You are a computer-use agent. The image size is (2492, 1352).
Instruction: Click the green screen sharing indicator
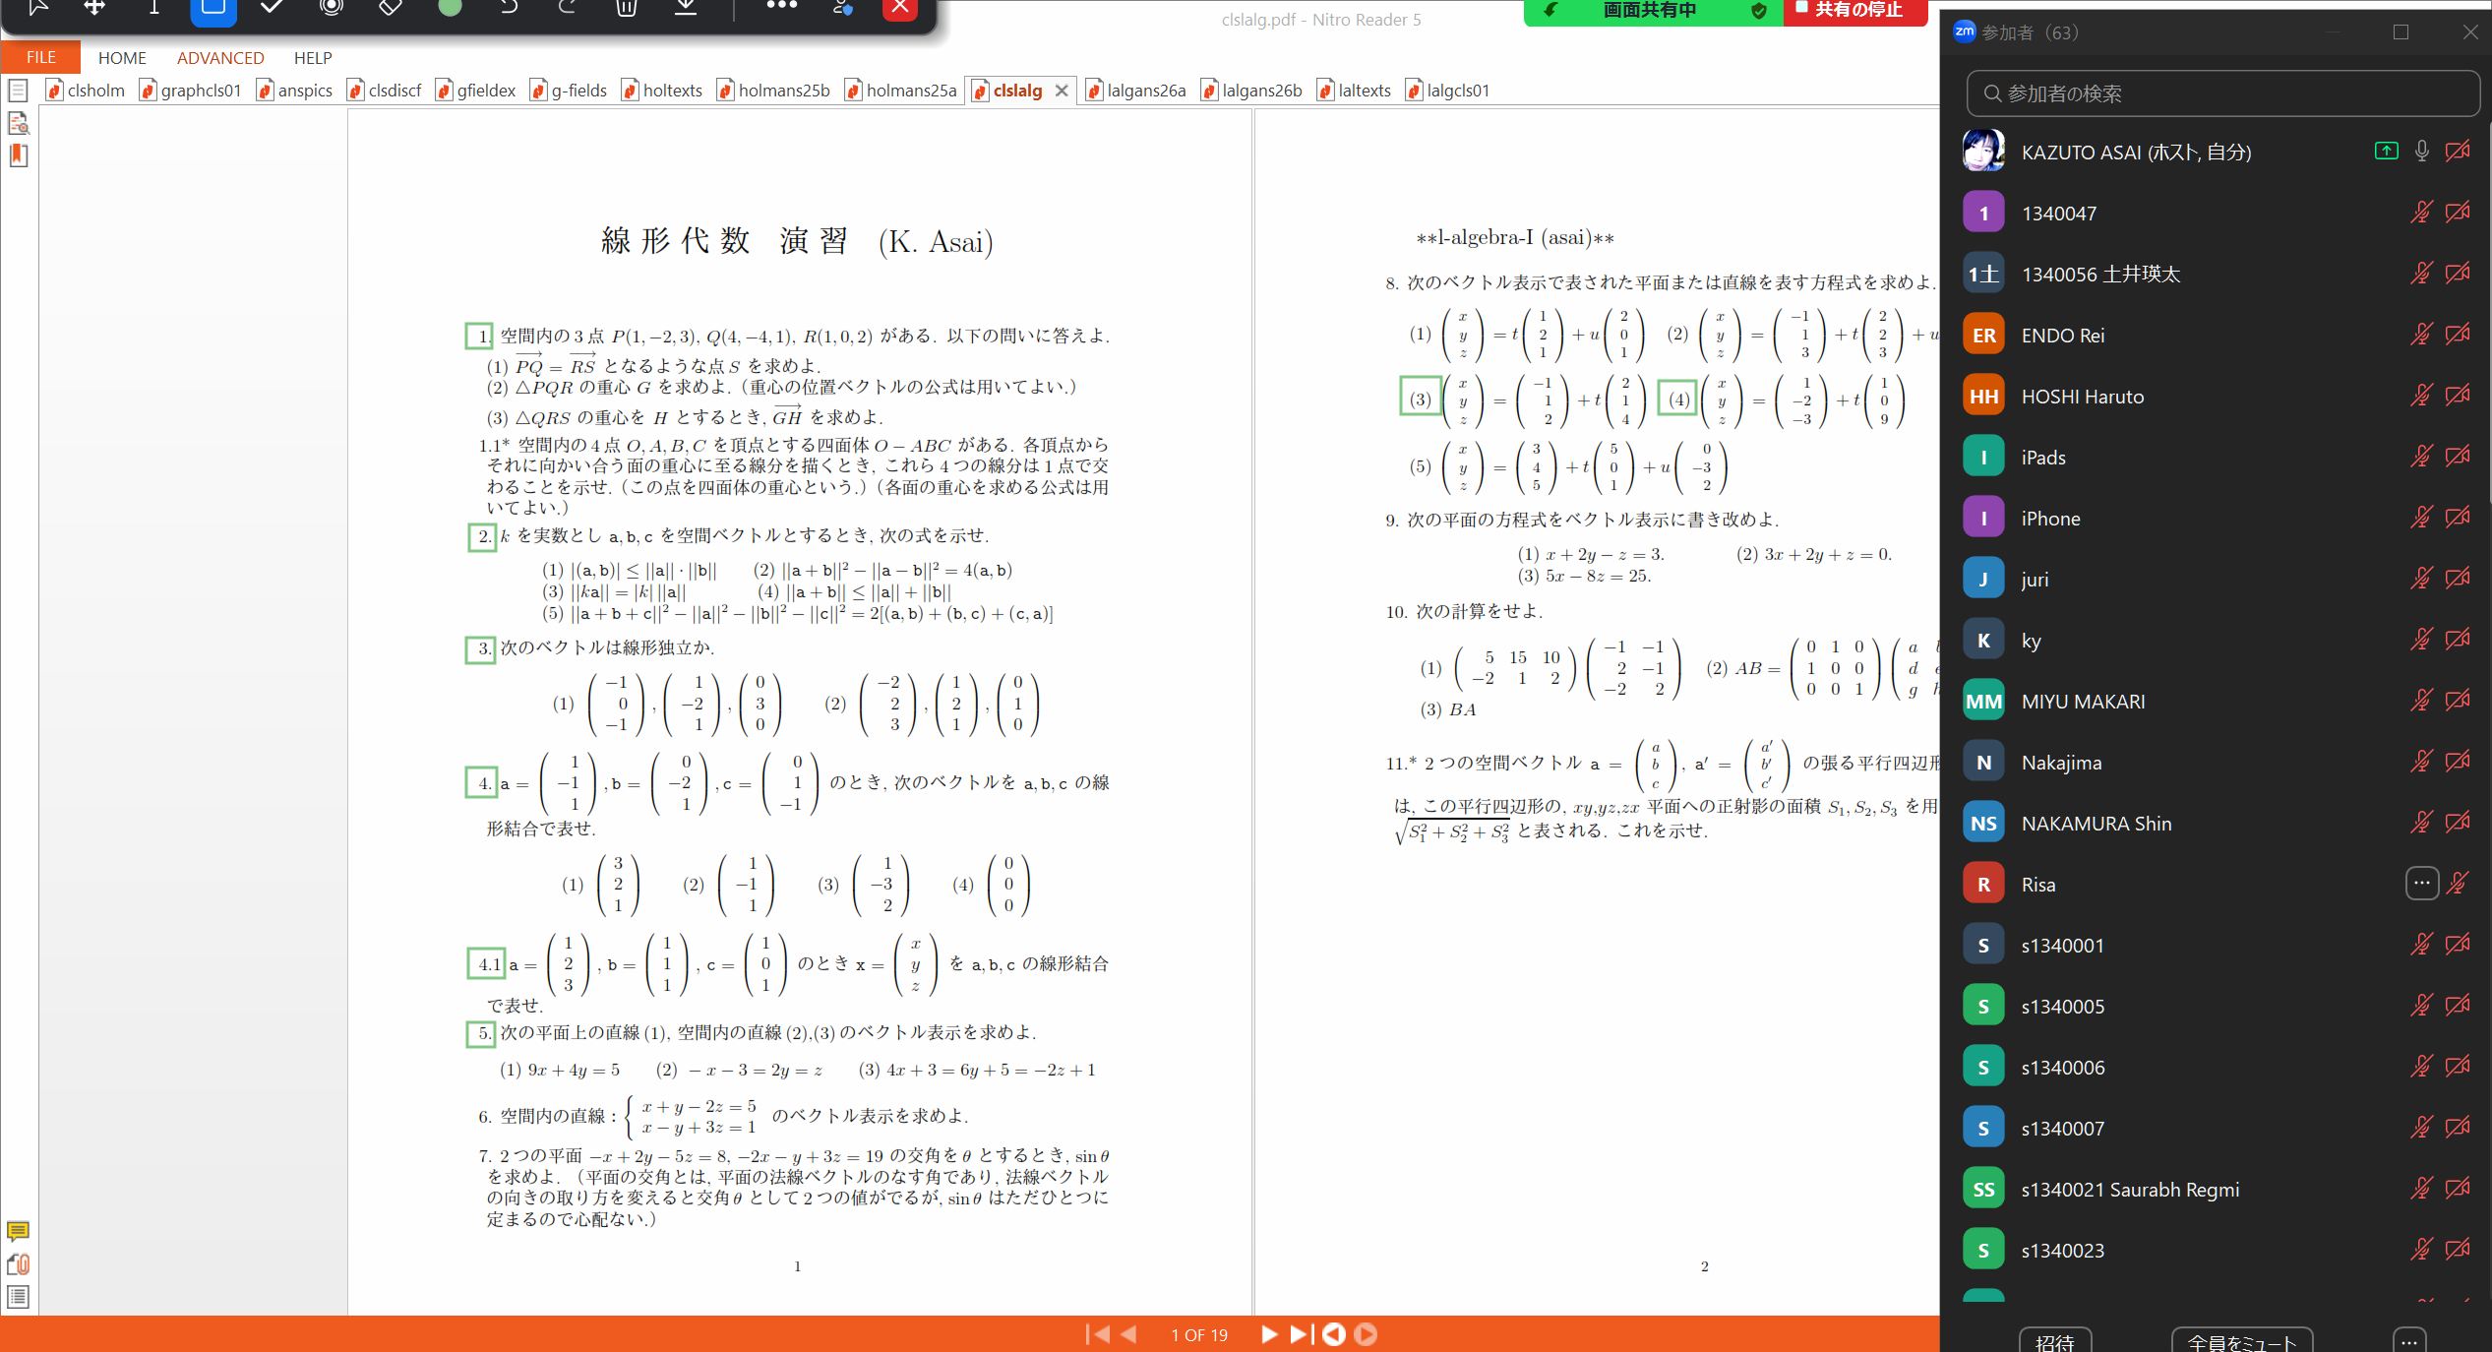[x=1653, y=11]
